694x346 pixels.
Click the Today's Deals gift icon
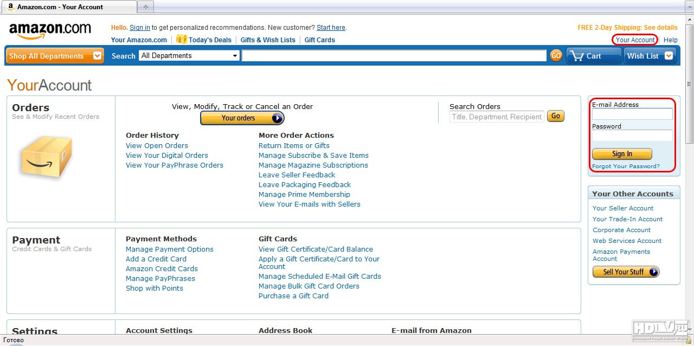[182, 39]
